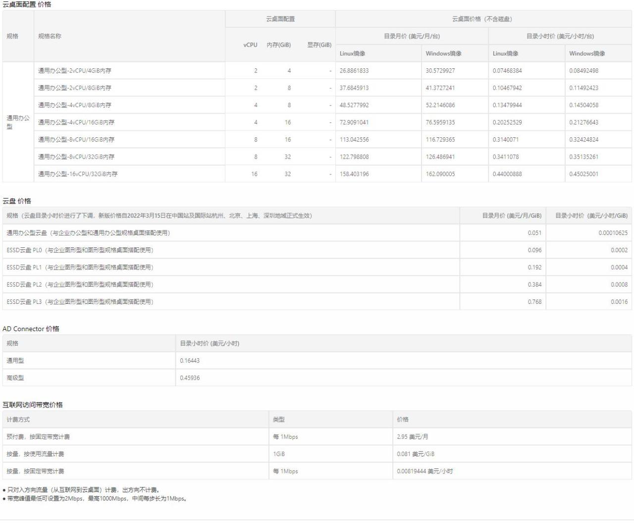Image resolution: width=634 pixels, height=523 pixels.
Task: Click the hourly price 0.13479944
Action: point(507,105)
